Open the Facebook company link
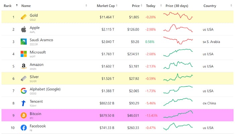This screenshot has height=134, width=235. 38,126
